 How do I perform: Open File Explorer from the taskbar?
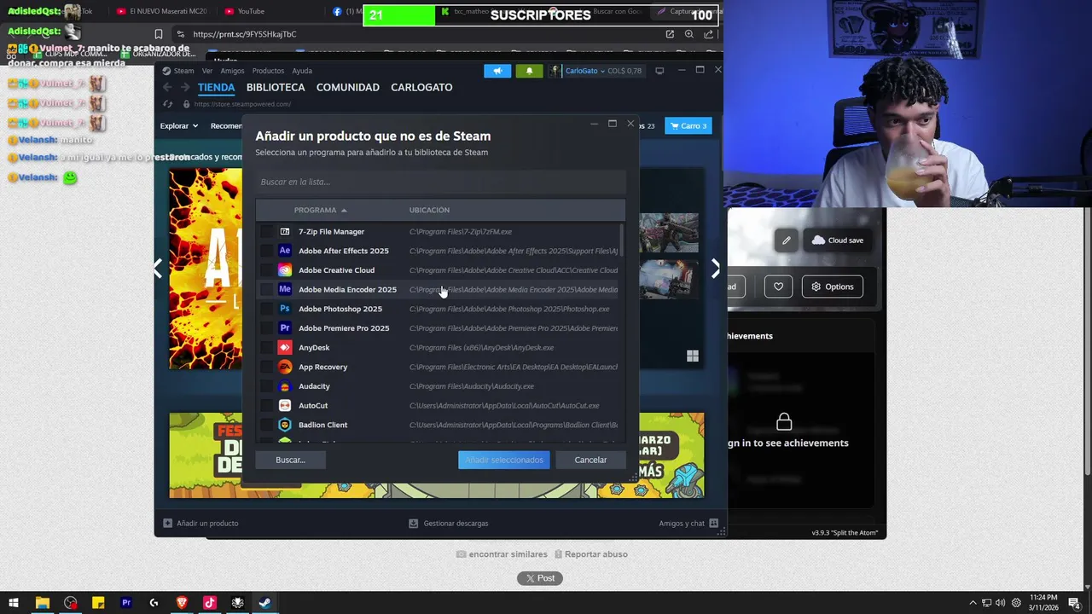coord(42,603)
